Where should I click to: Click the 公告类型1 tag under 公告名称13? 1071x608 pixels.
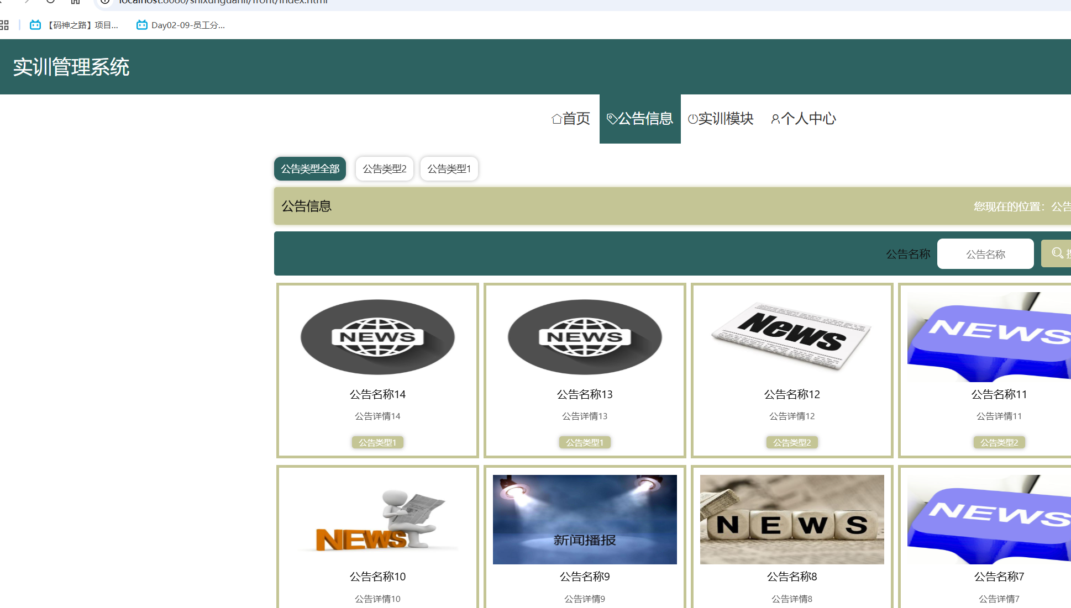click(x=585, y=442)
